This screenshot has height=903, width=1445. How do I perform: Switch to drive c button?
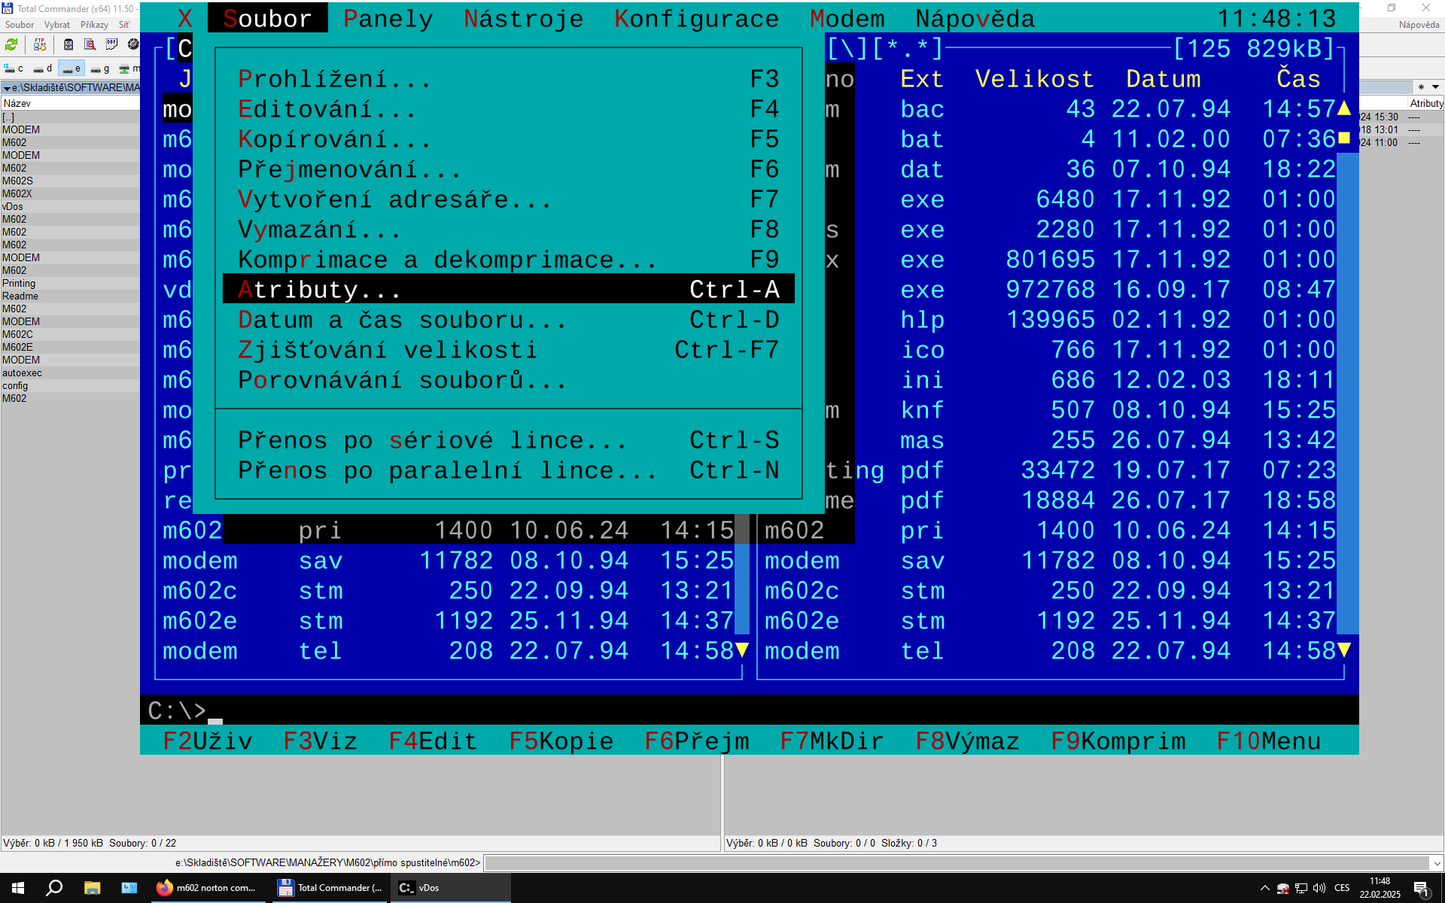(14, 68)
